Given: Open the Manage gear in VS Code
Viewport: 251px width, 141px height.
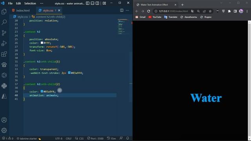Looking at the screenshot, I should coord(4,130).
